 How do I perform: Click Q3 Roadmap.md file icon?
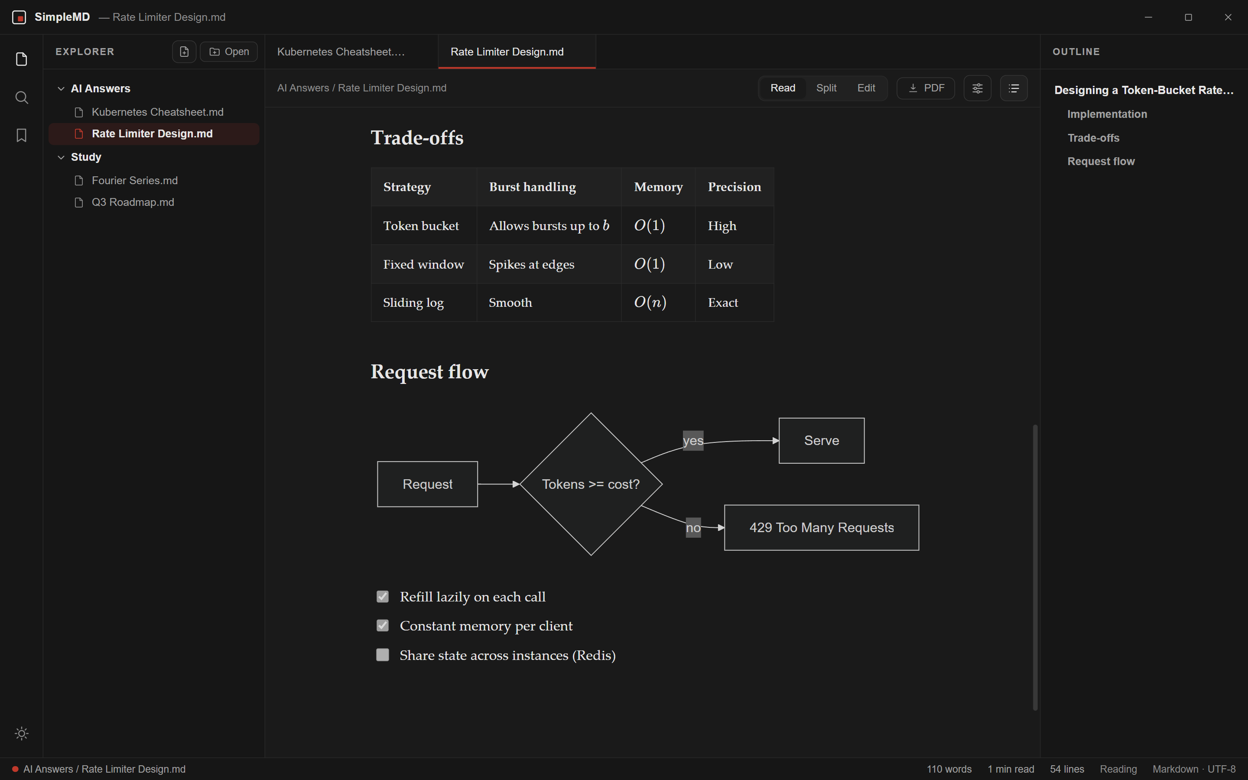coord(79,202)
